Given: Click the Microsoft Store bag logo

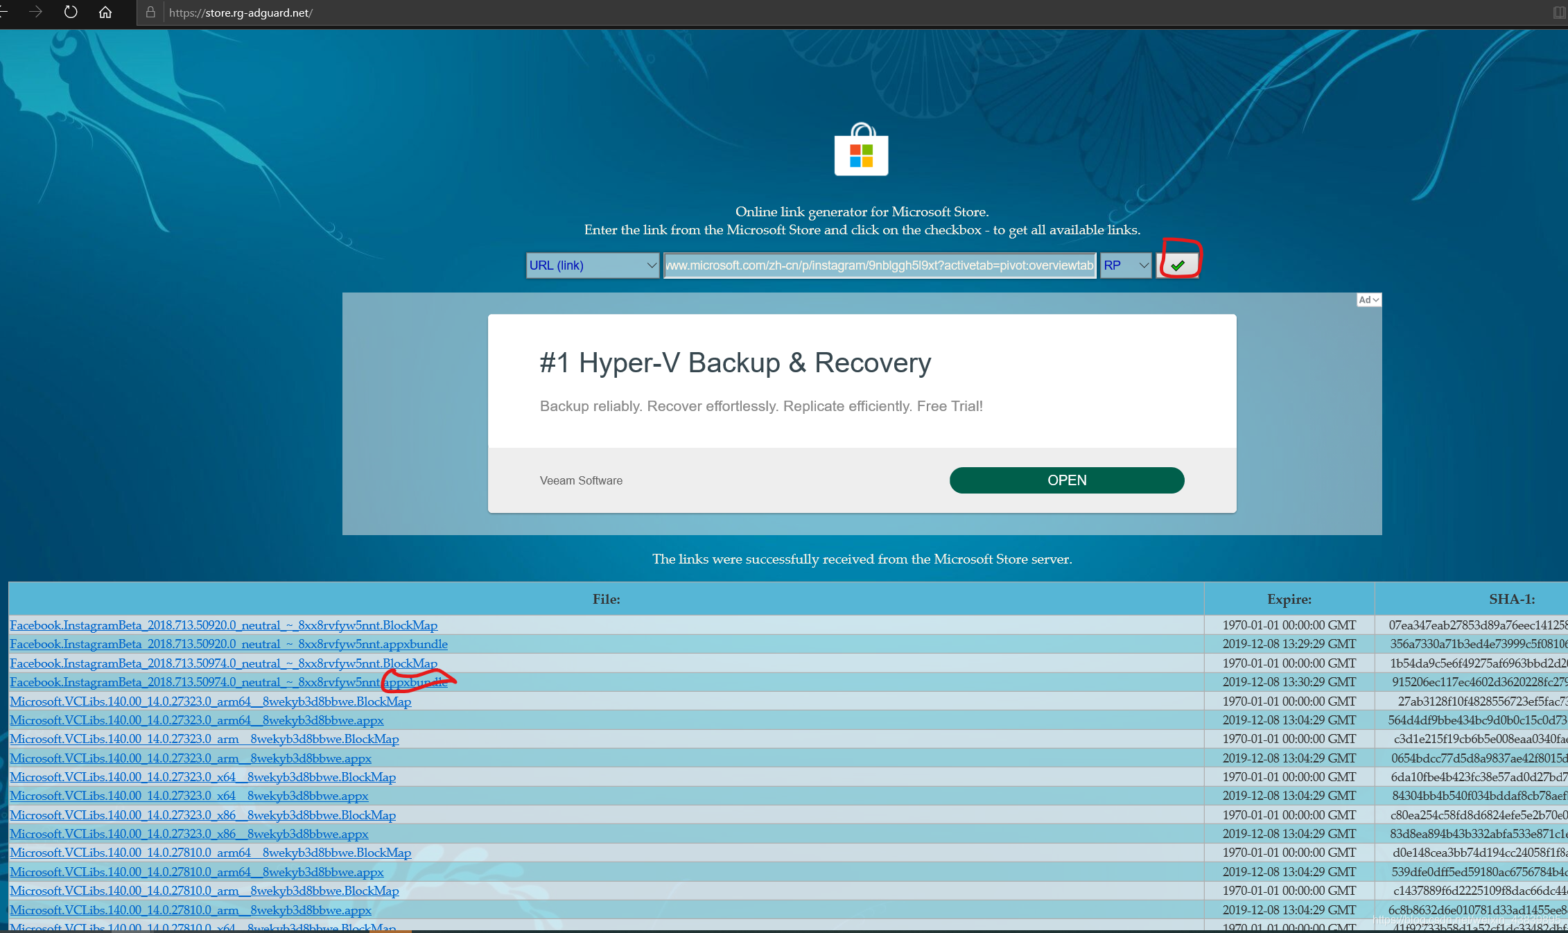Looking at the screenshot, I should pos(861,150).
